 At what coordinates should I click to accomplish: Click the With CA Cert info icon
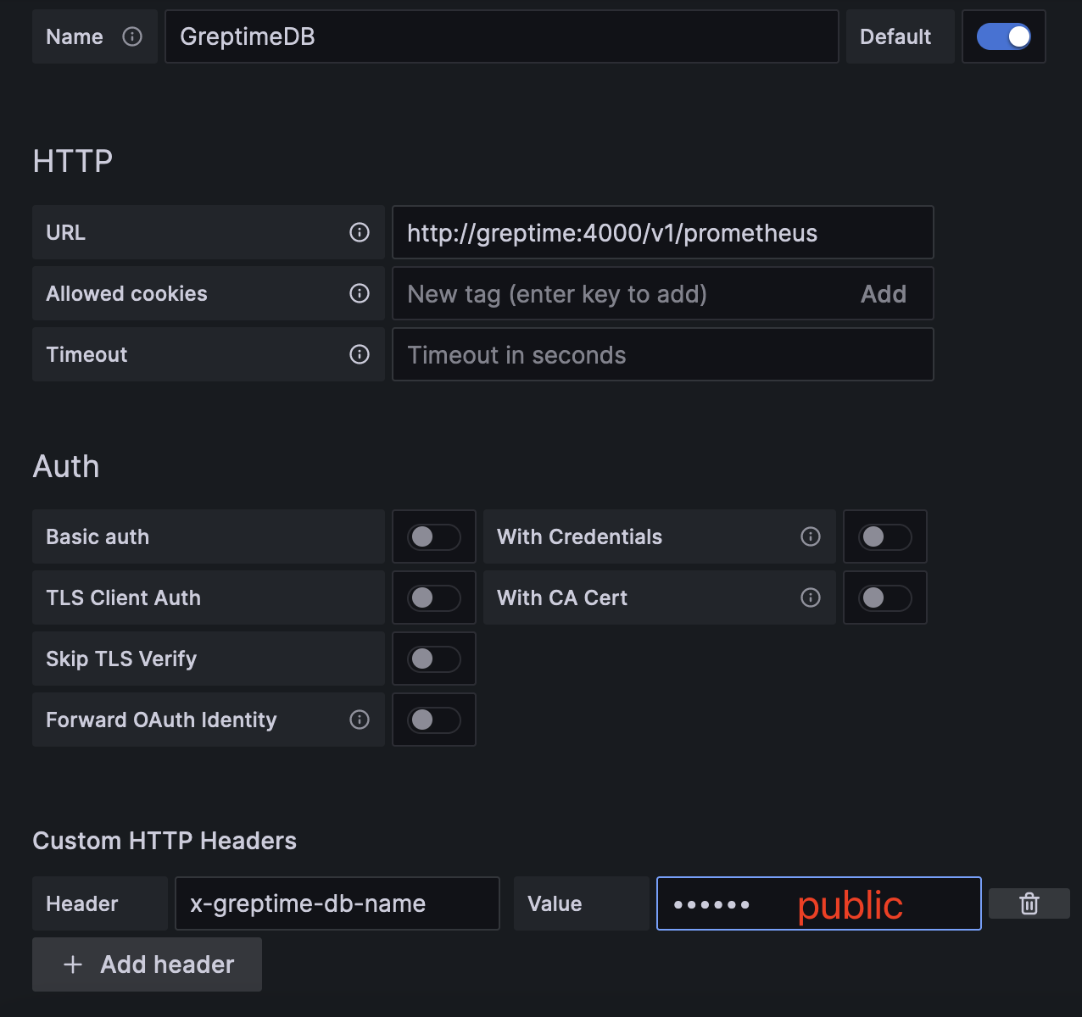[811, 597]
